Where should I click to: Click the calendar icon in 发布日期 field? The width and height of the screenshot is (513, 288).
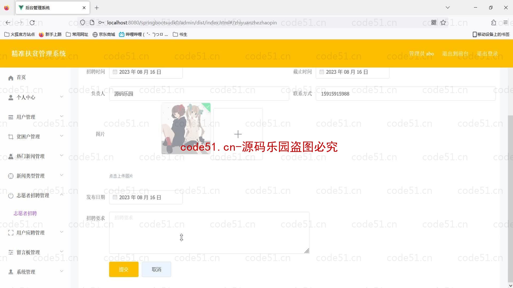point(115,197)
